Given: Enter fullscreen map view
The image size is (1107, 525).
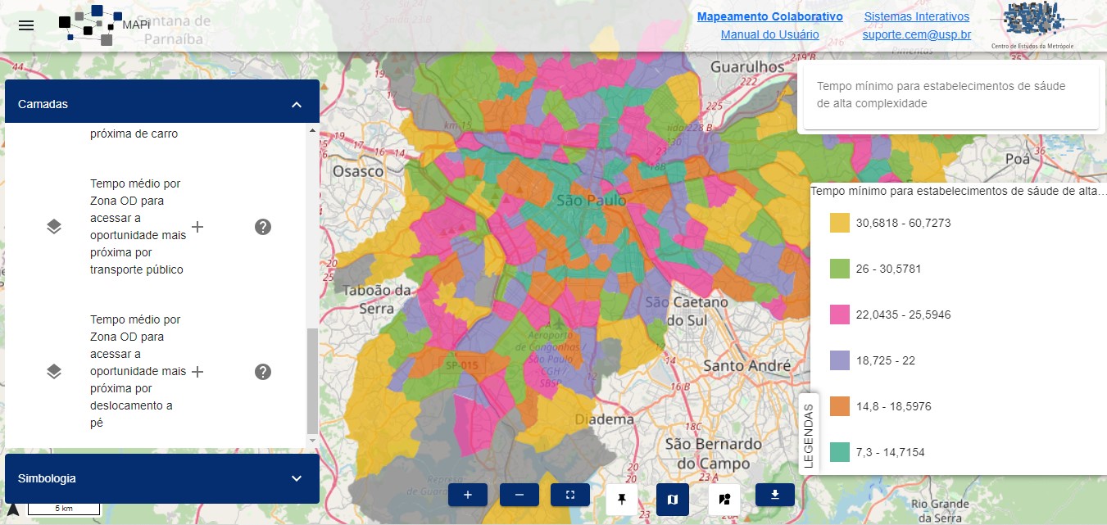Looking at the screenshot, I should [x=570, y=495].
